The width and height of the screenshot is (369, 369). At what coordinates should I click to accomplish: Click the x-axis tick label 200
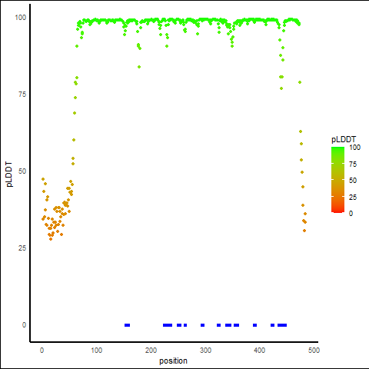151,350
